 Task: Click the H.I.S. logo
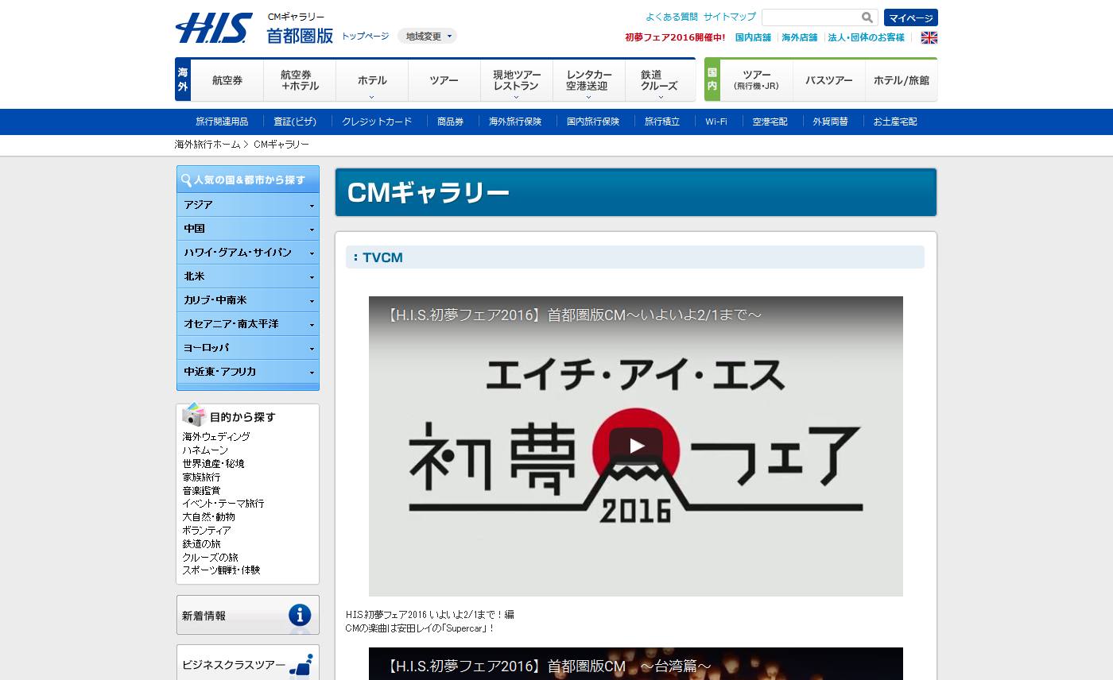point(214,28)
